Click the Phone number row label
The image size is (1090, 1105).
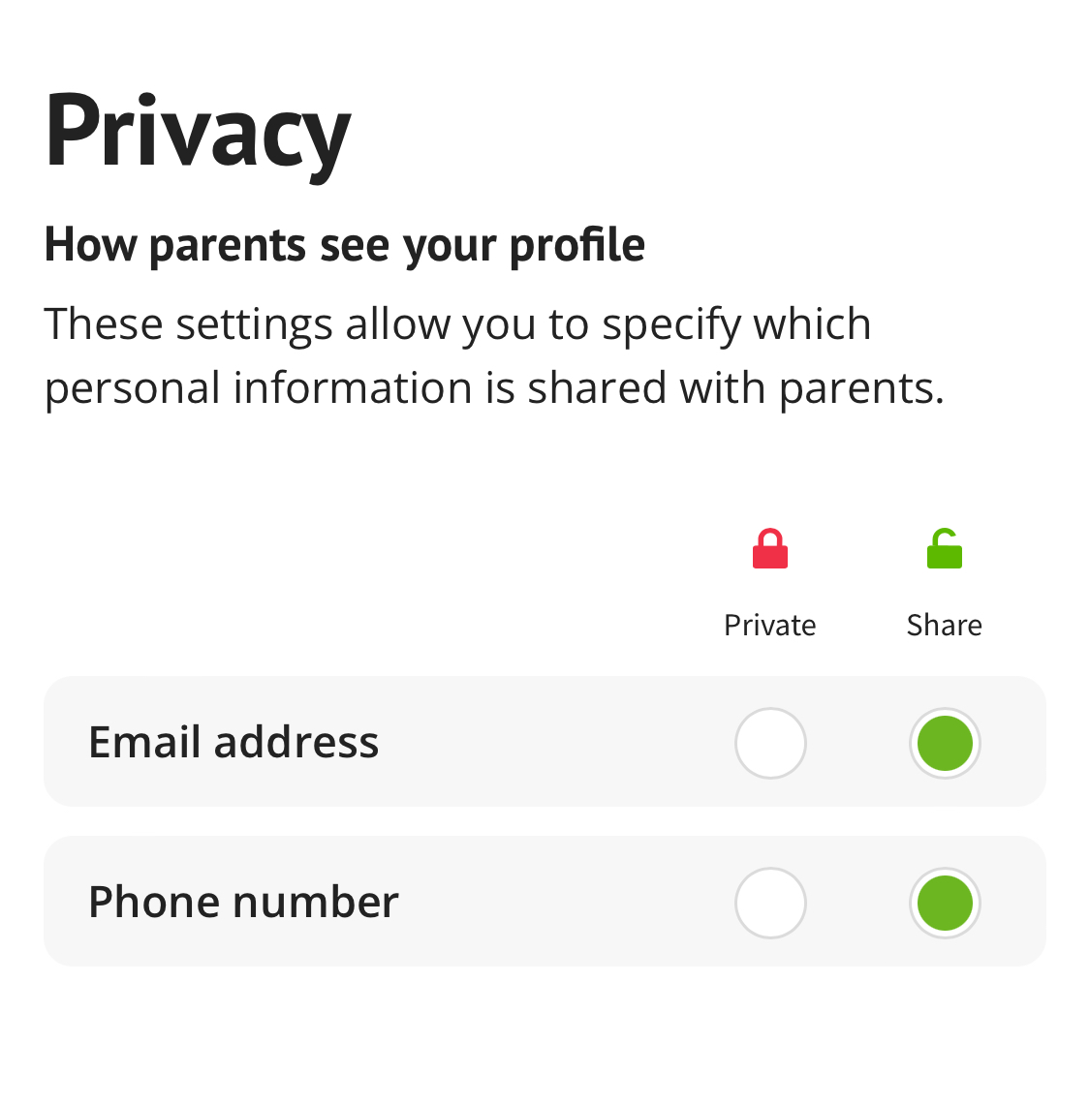(243, 902)
